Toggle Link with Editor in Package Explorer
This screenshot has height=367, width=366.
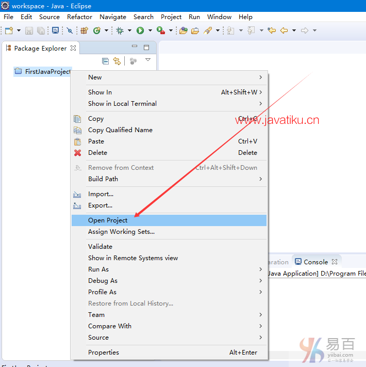point(117,61)
